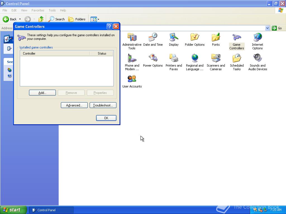Open the Display settings icon
Viewport: 286px width, 214px height.
(x=174, y=39)
